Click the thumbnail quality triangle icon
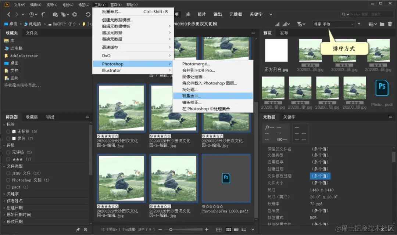Viewport: 397px width, 235px height. point(278,24)
